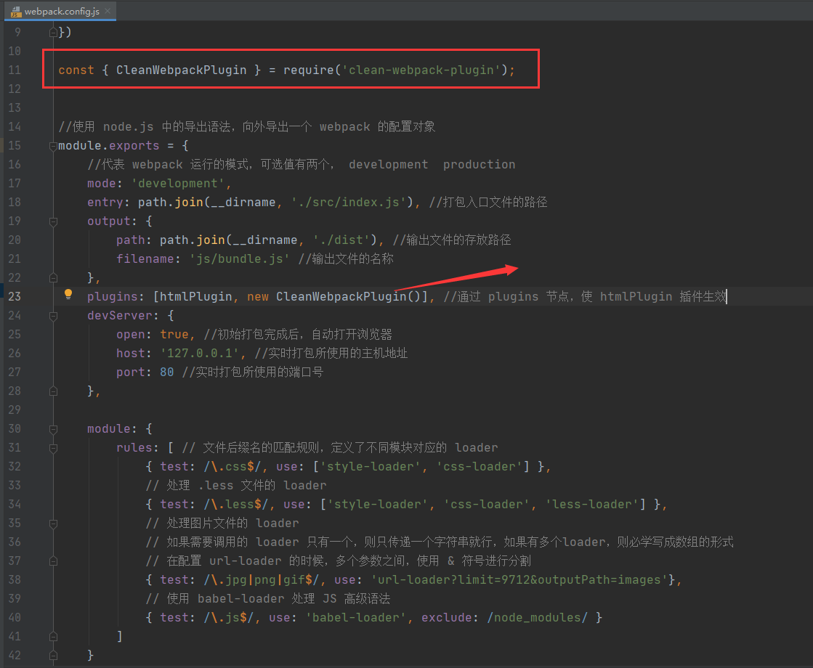813x668 pixels.
Task: Click the devServer key on line 24
Action: click(120, 315)
